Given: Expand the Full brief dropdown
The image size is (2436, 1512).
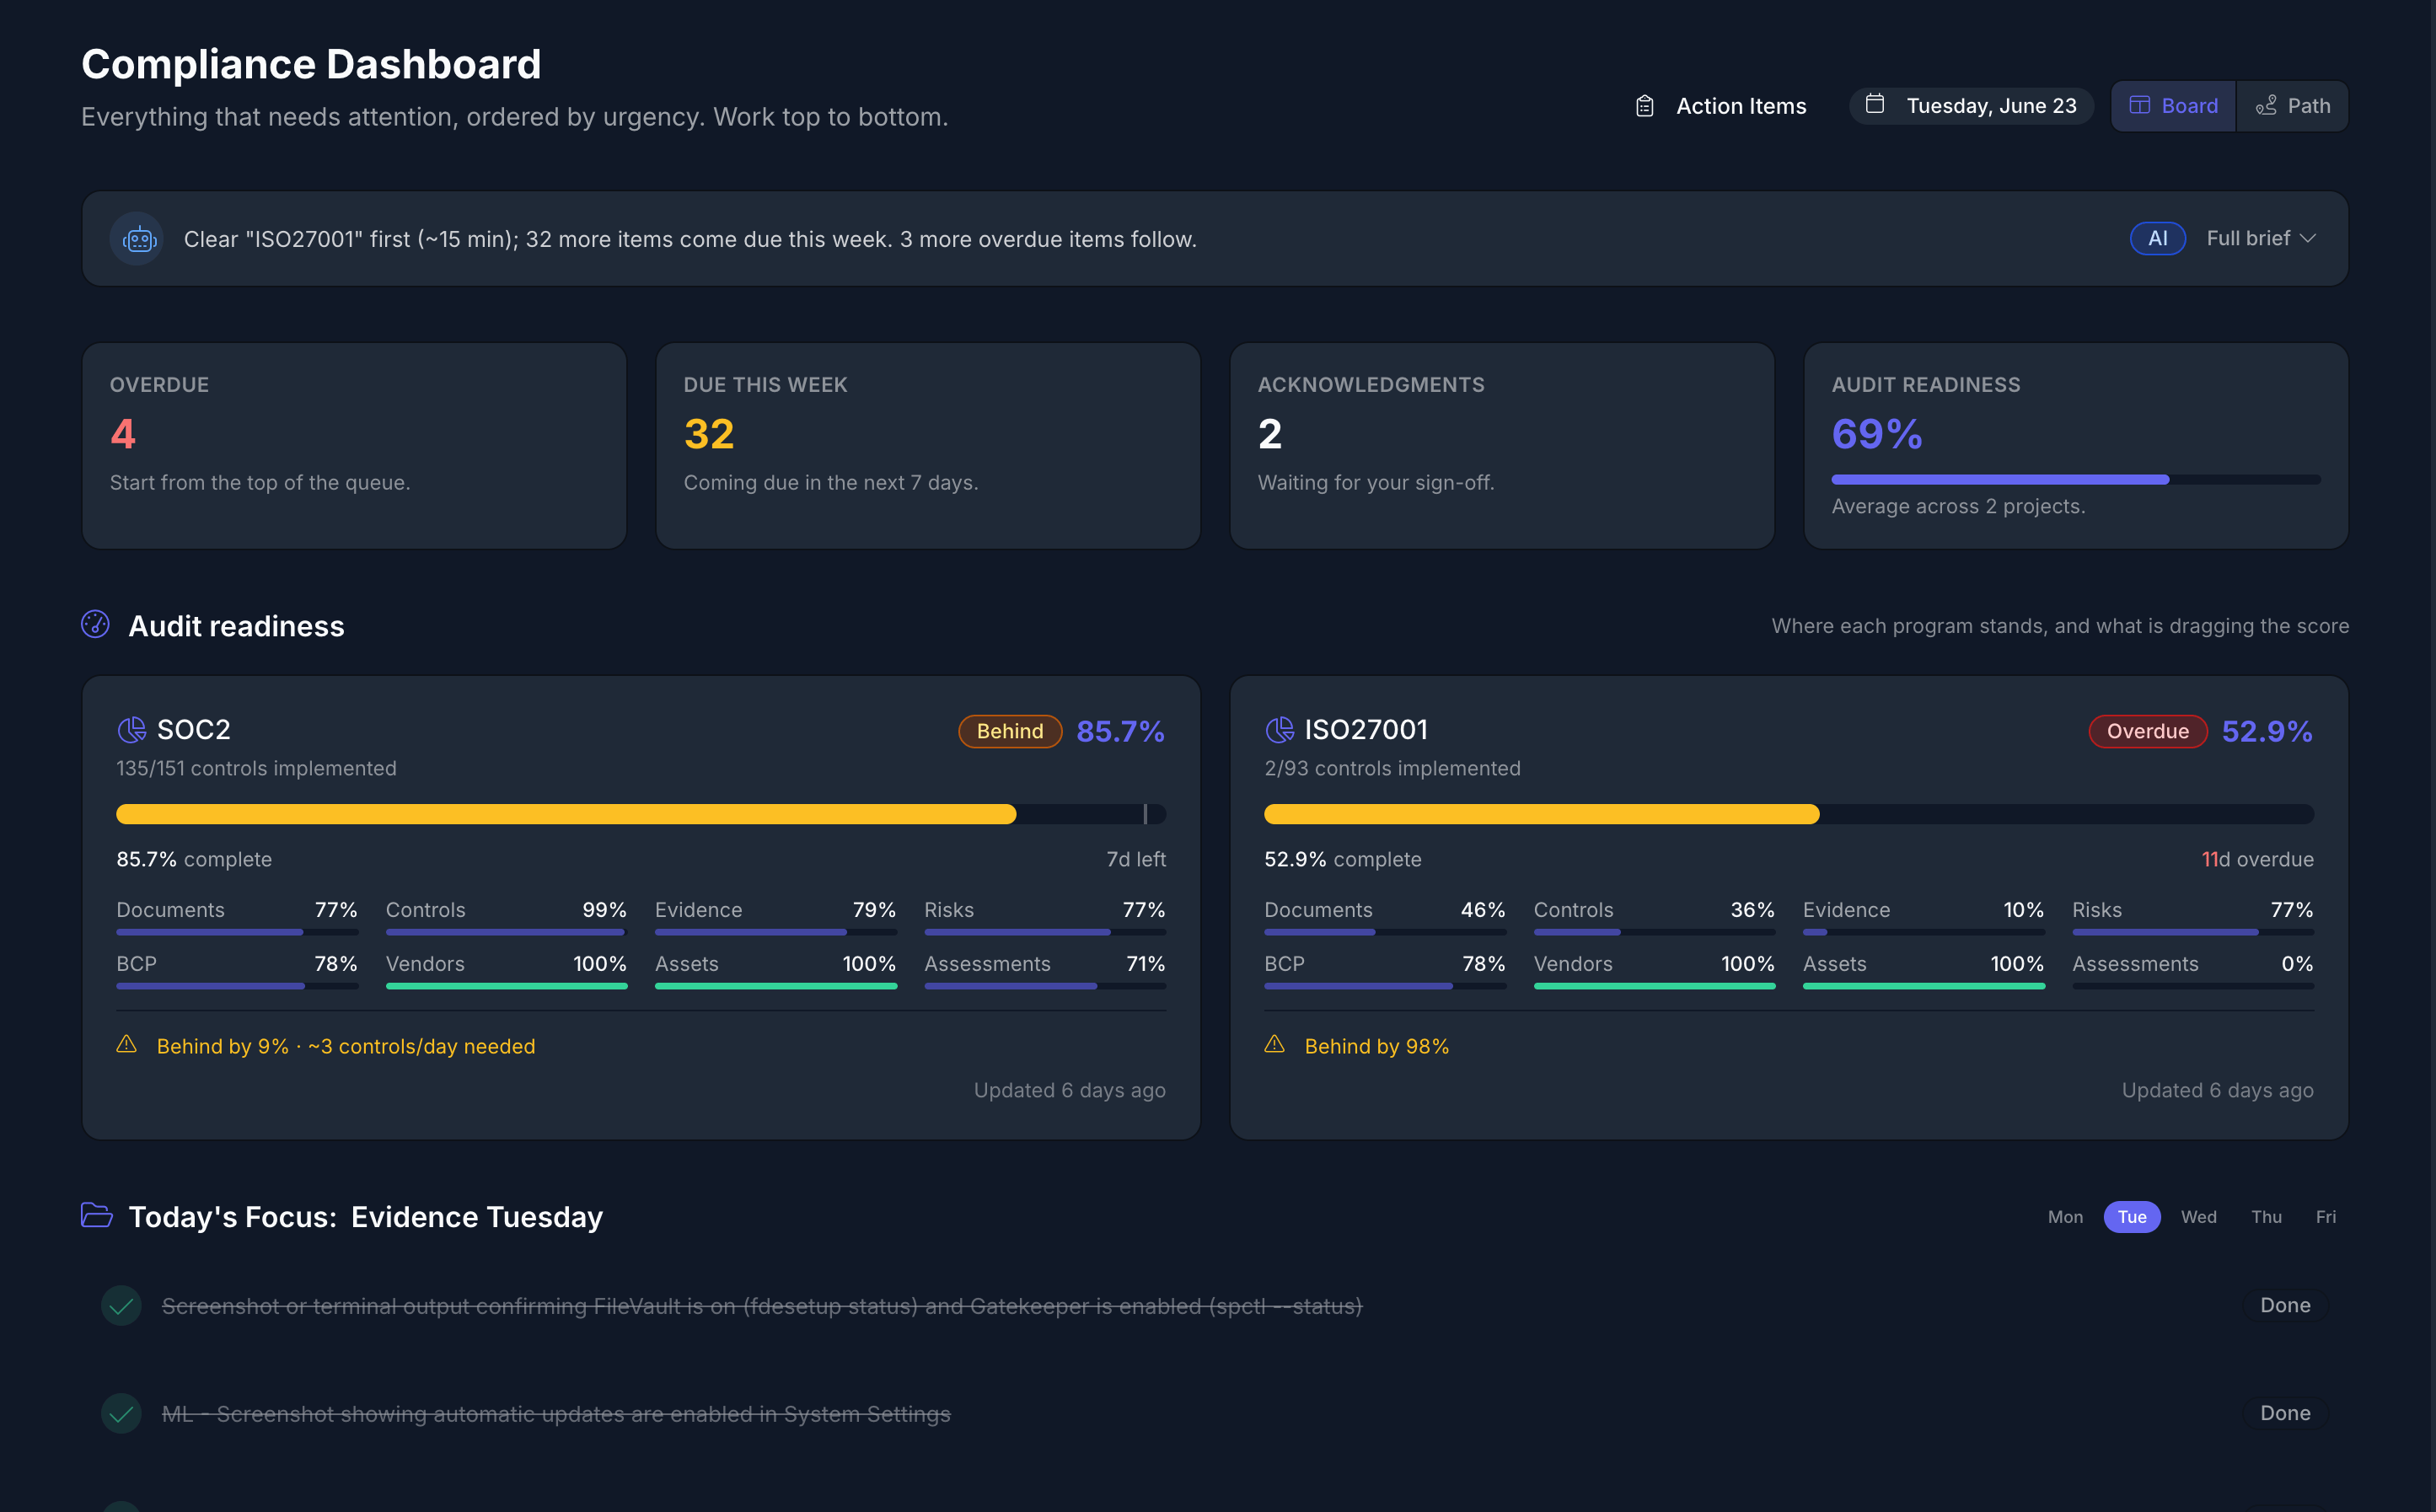Looking at the screenshot, I should pos(2261,238).
